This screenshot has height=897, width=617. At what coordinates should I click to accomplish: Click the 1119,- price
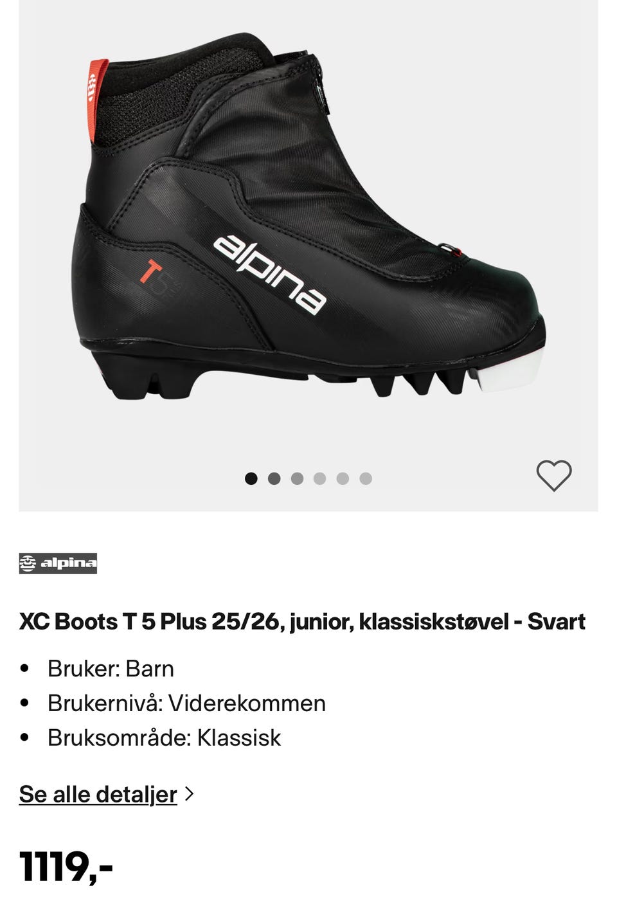pyautogui.click(x=66, y=867)
